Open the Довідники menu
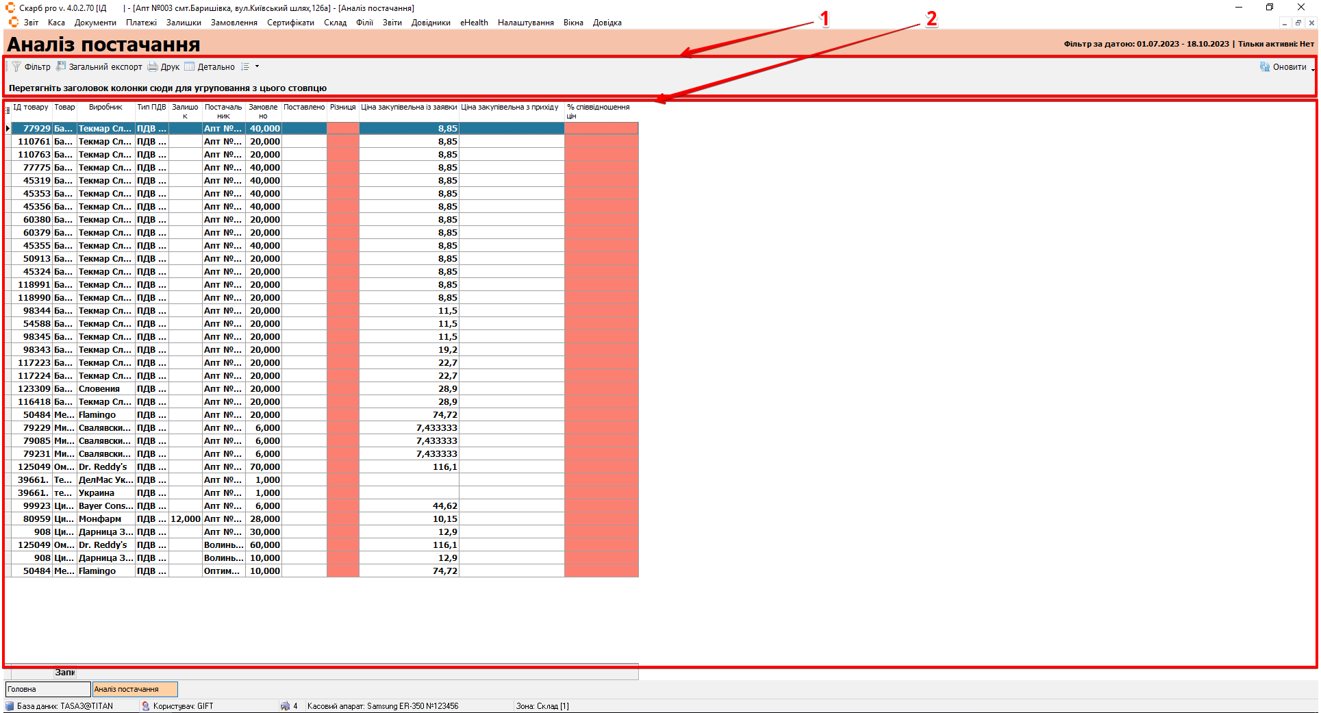Screen dimensions: 1321x713 pos(430,23)
